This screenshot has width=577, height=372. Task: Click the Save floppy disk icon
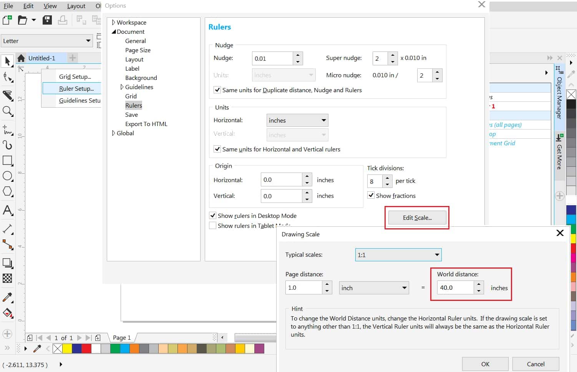pyautogui.click(x=47, y=20)
